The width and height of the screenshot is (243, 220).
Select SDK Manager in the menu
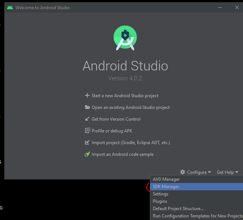tap(197, 187)
